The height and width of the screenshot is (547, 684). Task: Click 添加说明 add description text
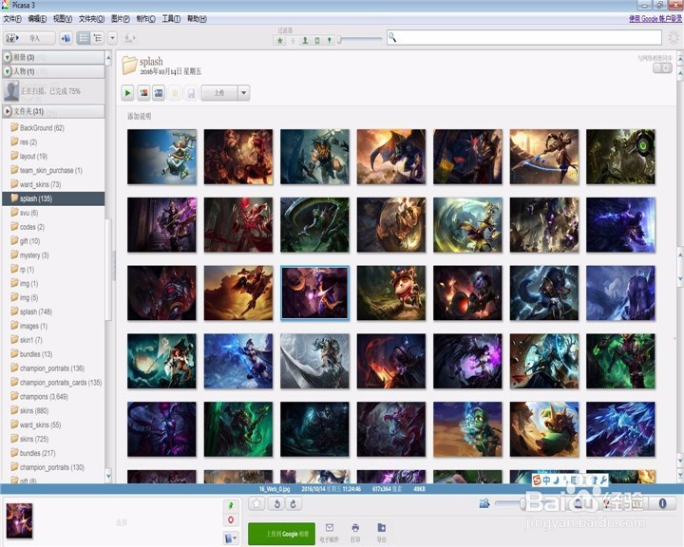(139, 117)
